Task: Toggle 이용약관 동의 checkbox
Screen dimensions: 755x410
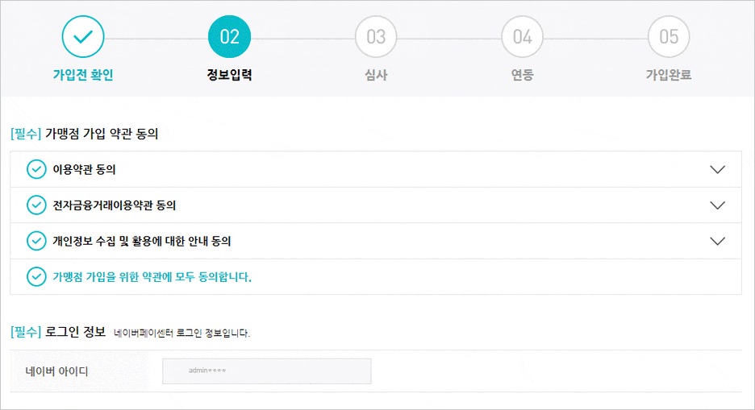Action: point(36,169)
